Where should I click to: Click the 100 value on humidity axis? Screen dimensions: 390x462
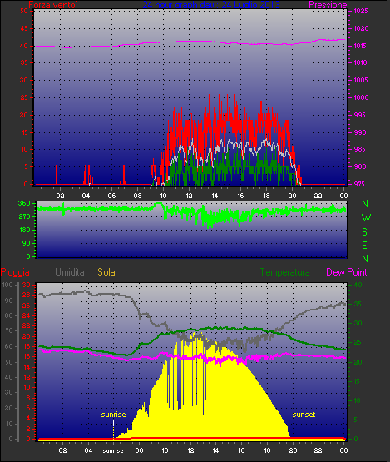click(7, 285)
